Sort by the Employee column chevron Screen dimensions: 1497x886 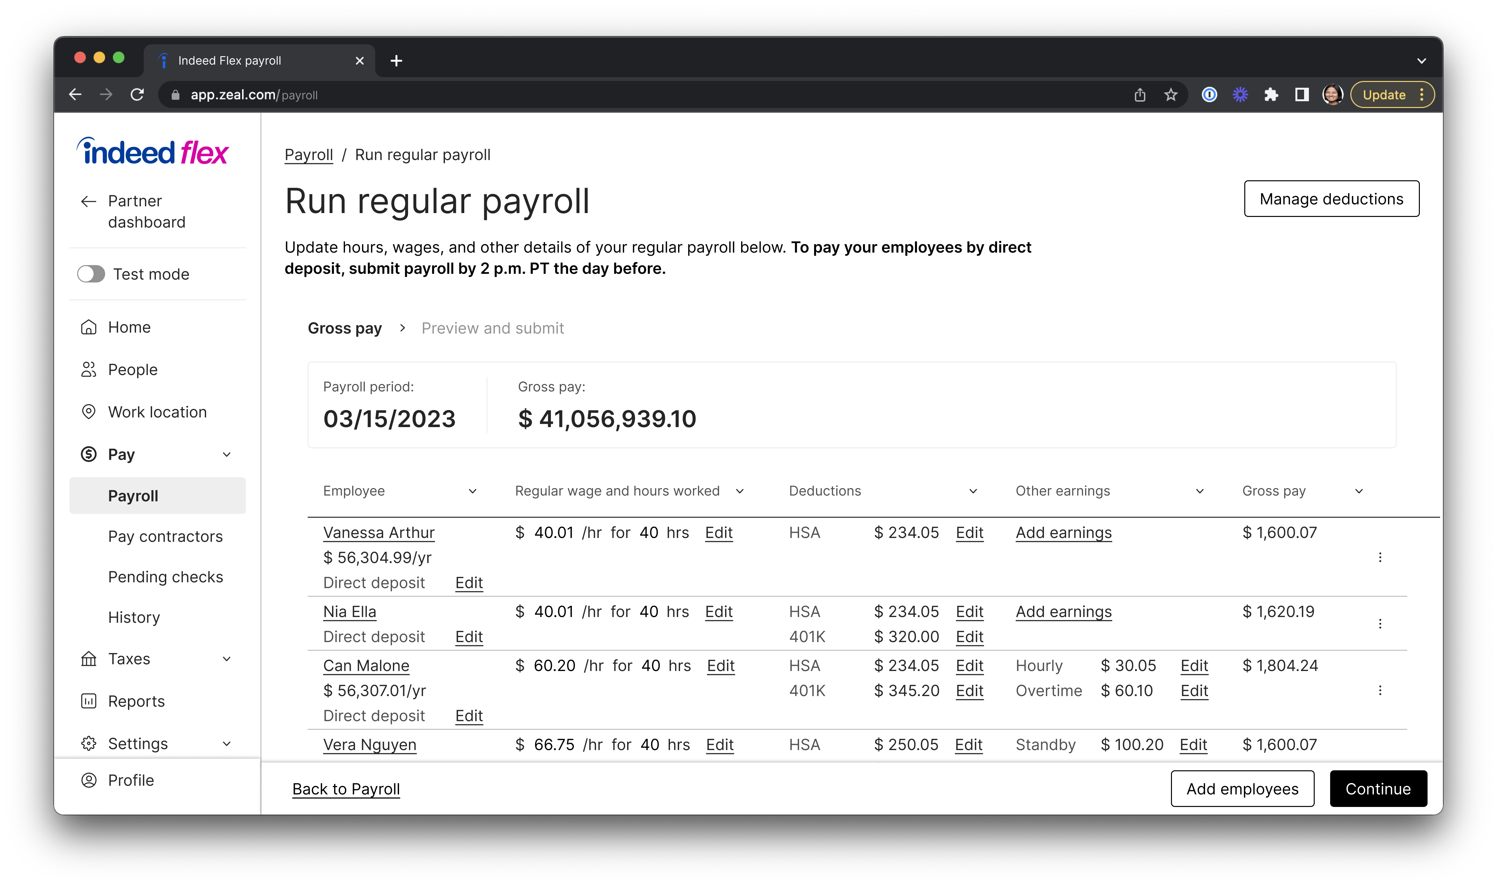pos(472,491)
